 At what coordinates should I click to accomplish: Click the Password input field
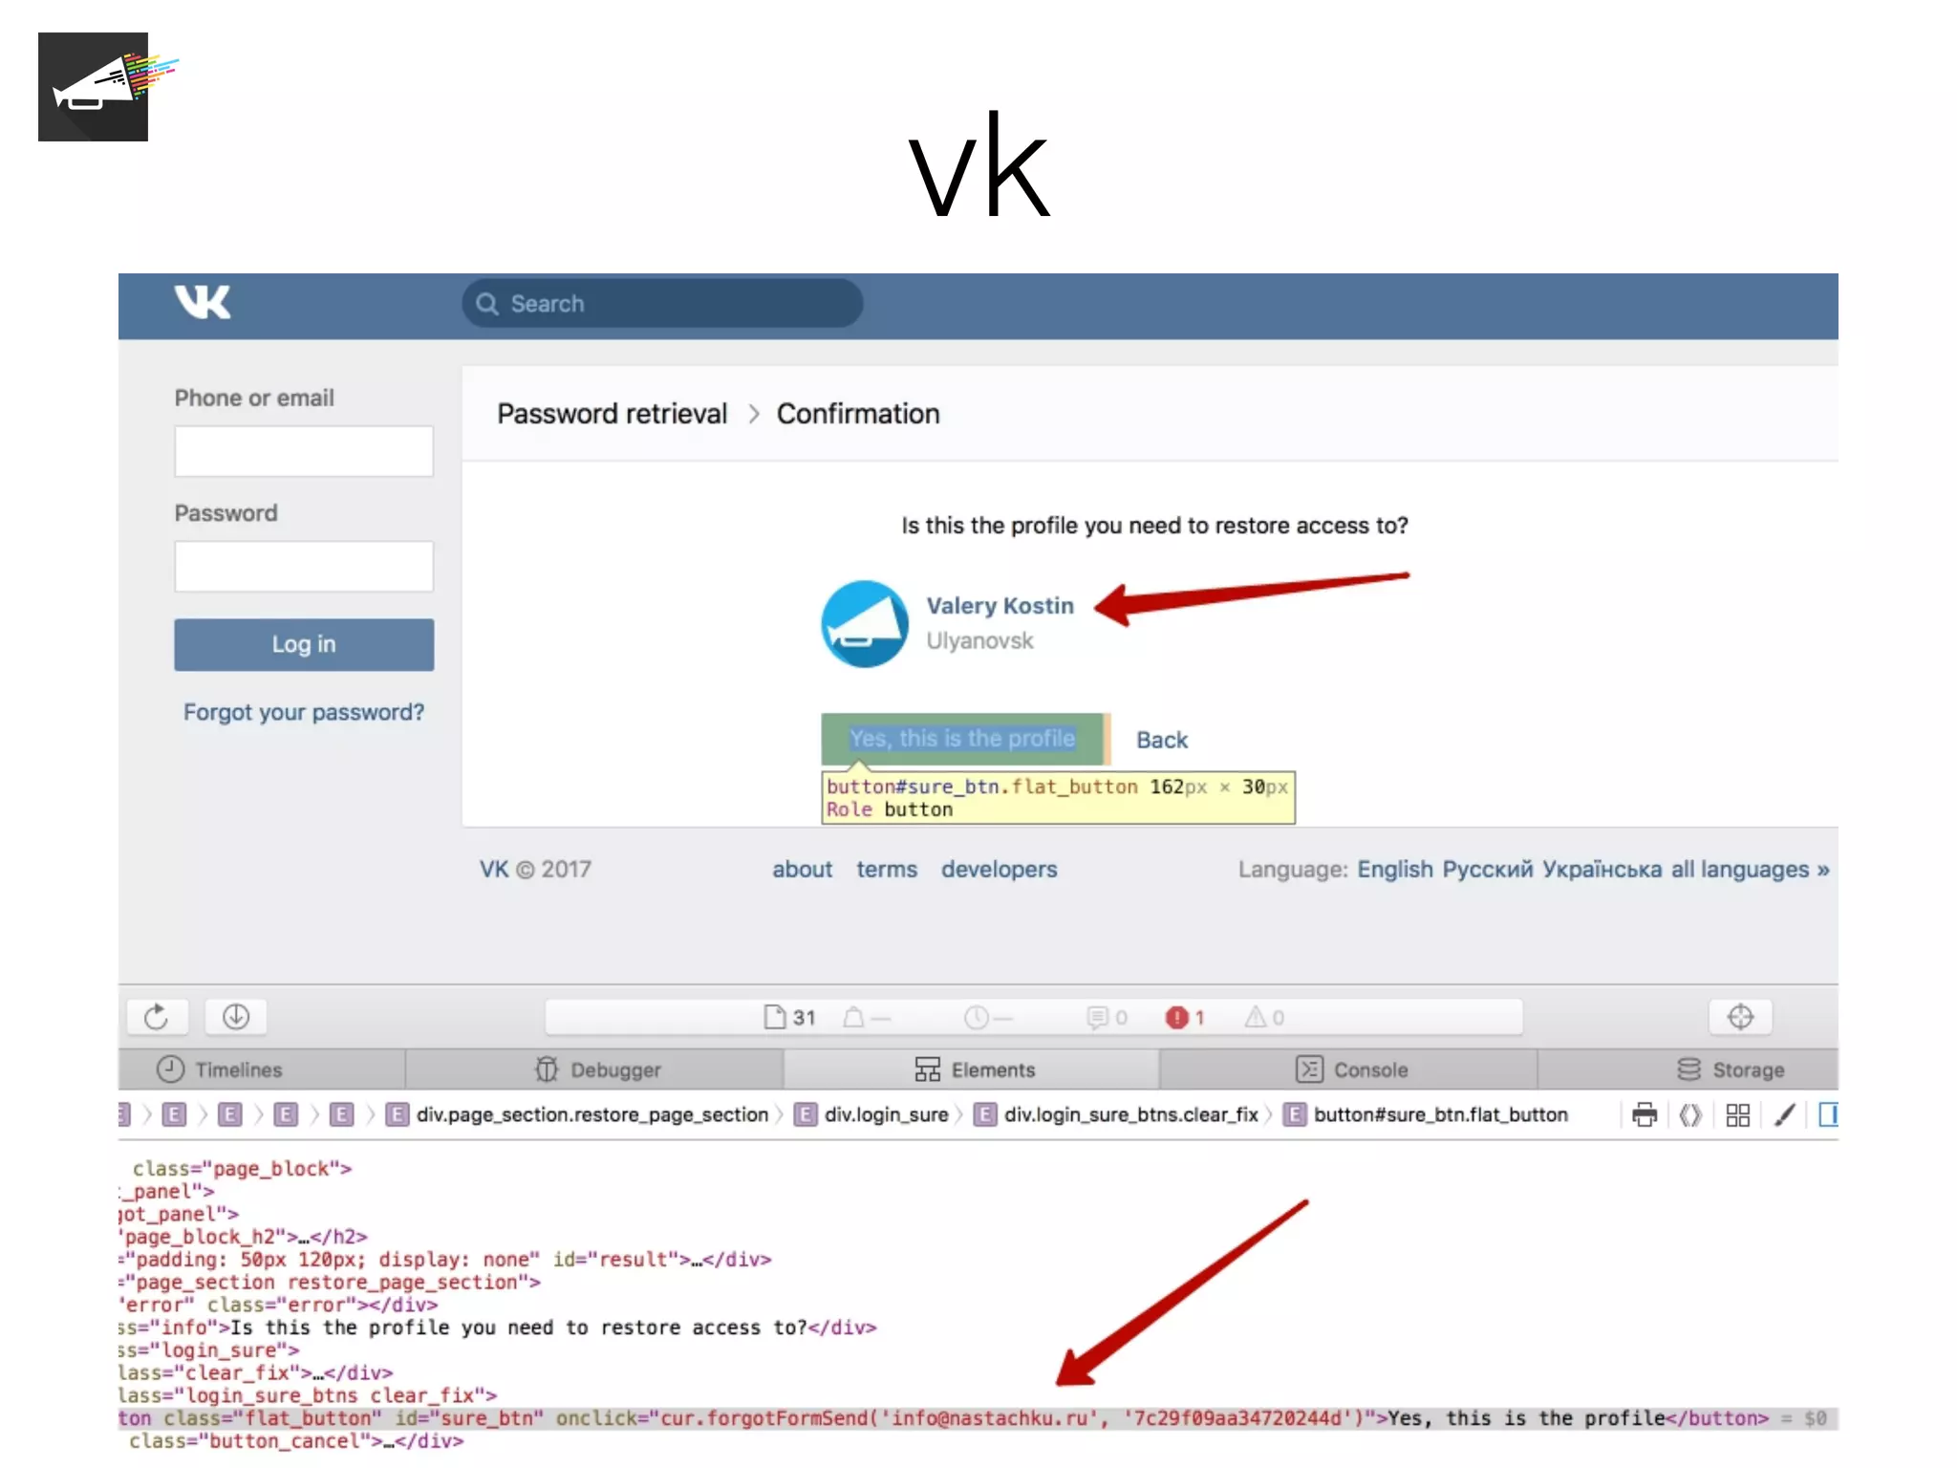click(304, 567)
